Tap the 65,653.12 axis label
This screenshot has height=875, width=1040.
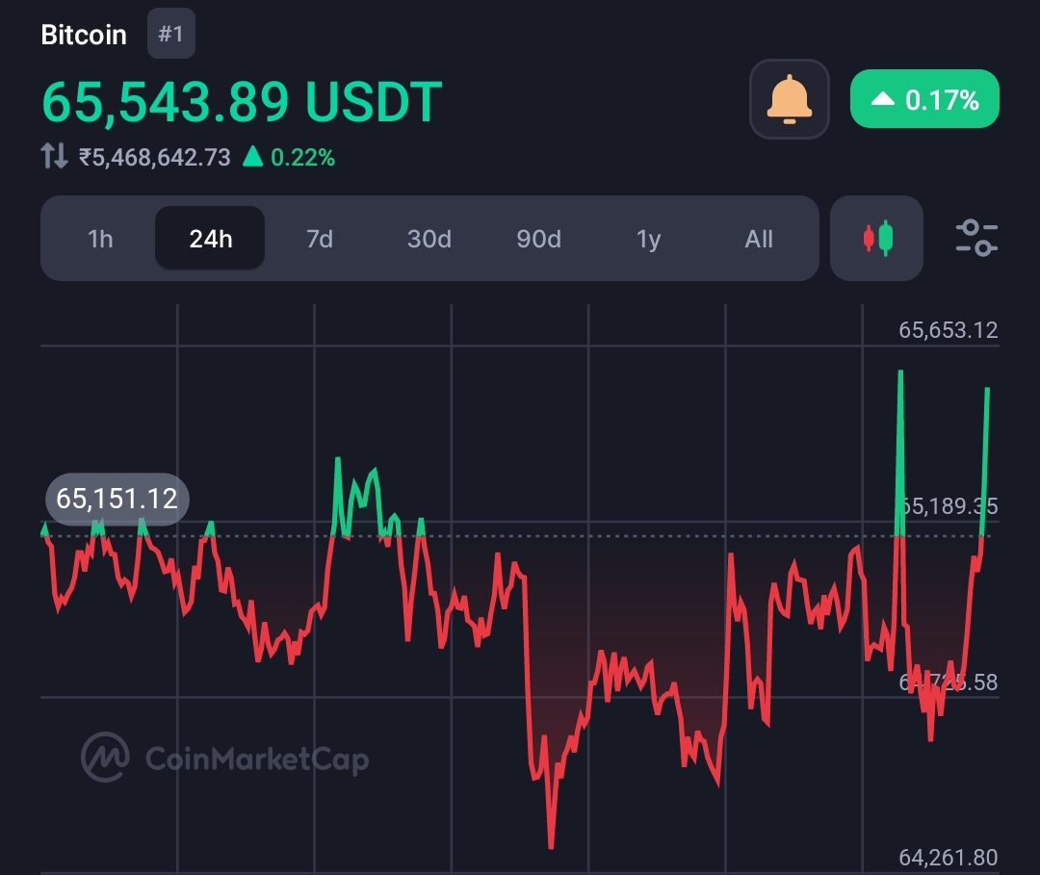(x=948, y=330)
